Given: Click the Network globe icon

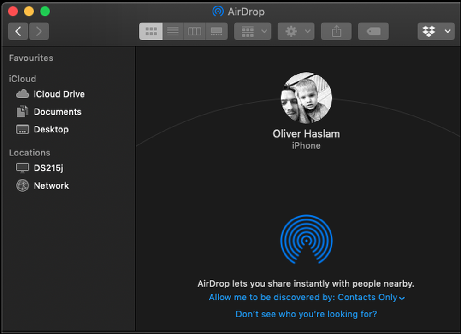Looking at the screenshot, I should [x=22, y=185].
